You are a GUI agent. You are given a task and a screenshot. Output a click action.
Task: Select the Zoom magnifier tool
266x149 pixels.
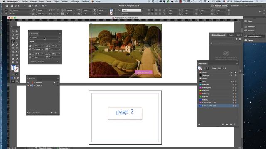(x=17, y=62)
